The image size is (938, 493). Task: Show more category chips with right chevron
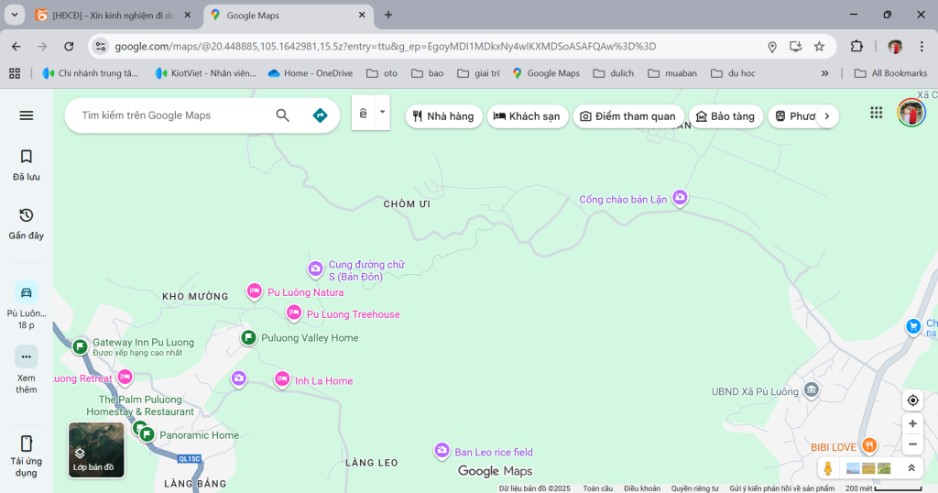(827, 116)
